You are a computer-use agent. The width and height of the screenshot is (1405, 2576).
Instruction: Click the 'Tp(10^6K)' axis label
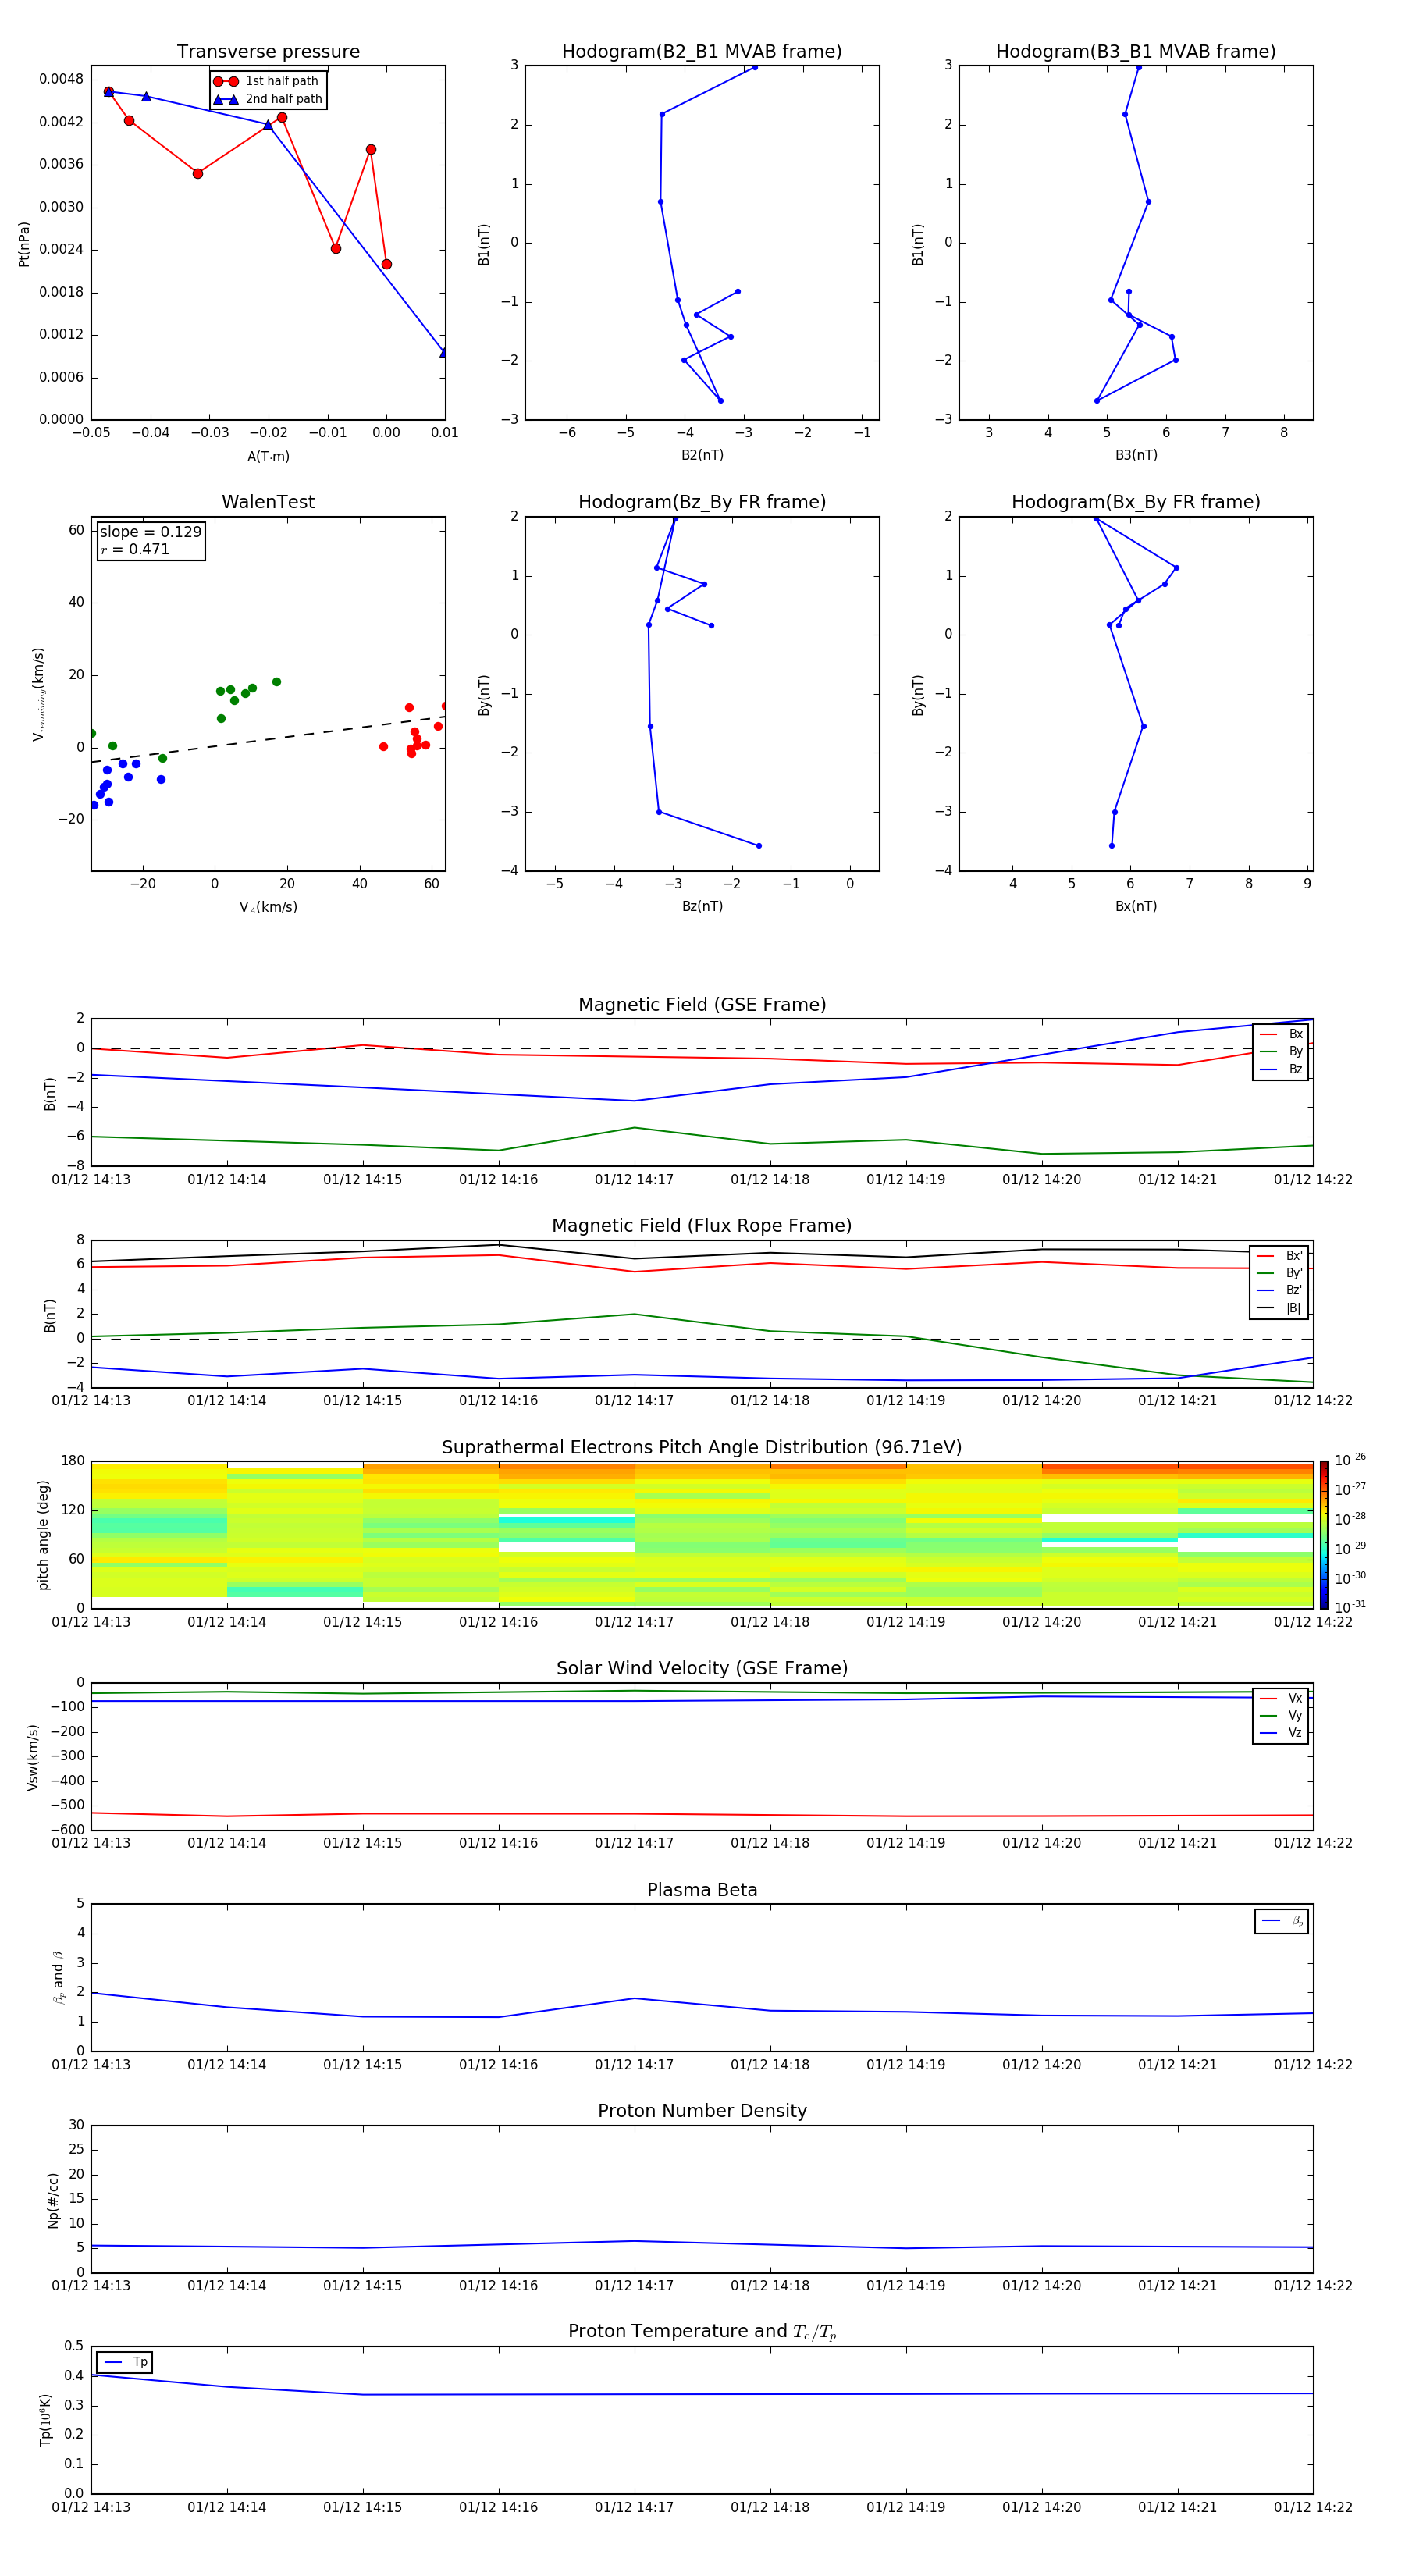(46, 2420)
